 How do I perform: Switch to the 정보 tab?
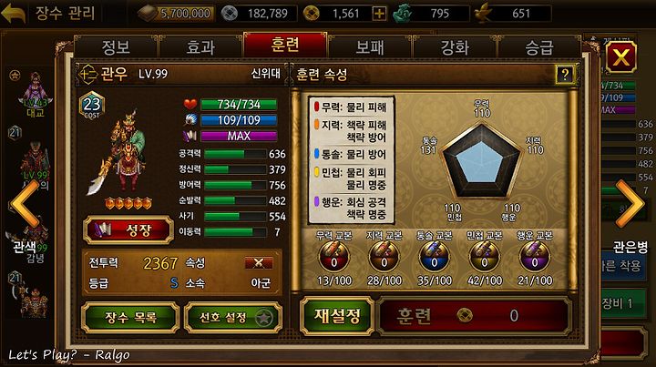[116, 46]
